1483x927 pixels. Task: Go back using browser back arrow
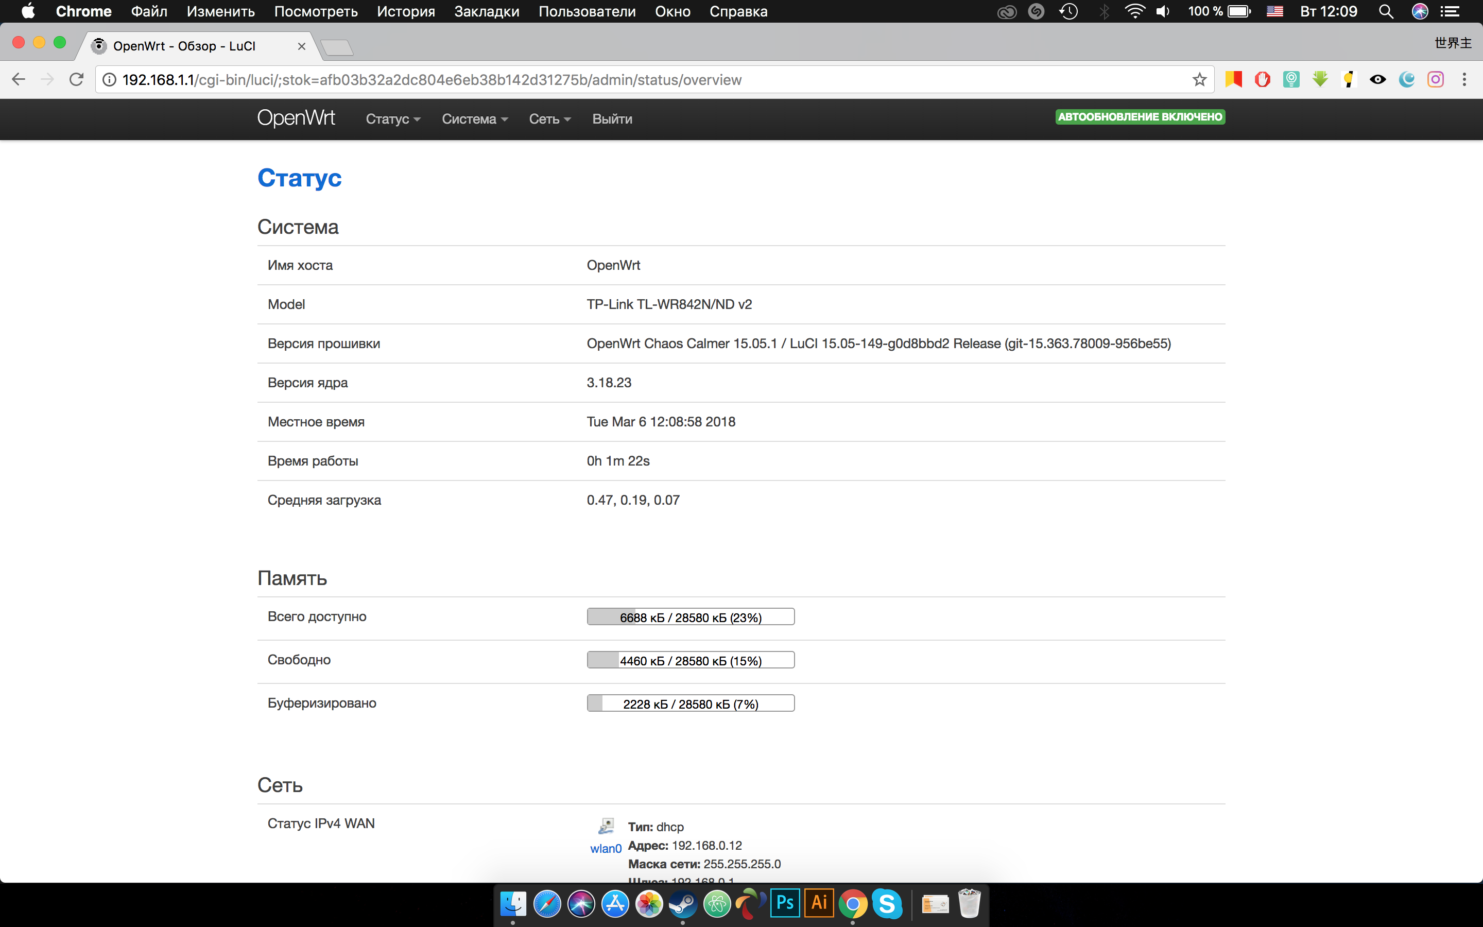(x=19, y=80)
